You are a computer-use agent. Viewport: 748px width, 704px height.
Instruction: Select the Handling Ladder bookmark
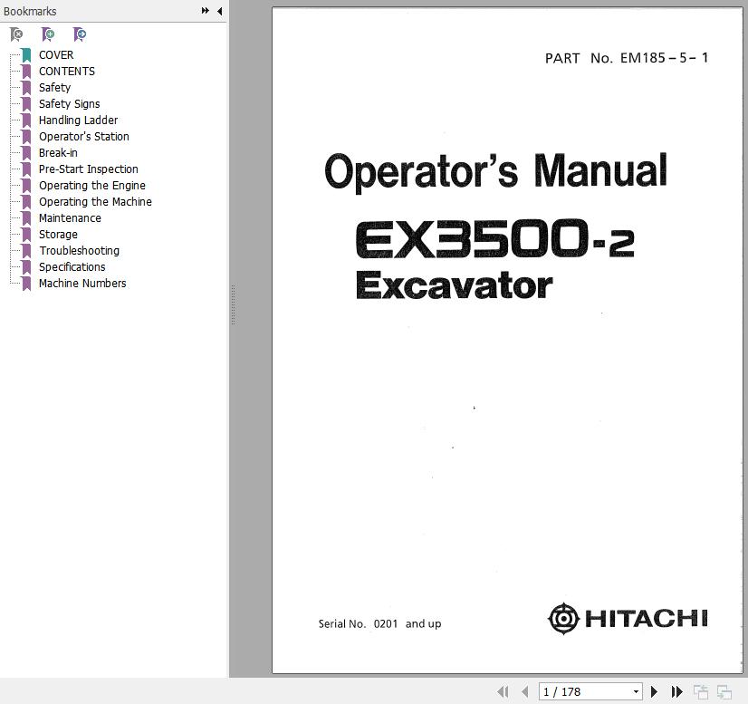(x=78, y=120)
